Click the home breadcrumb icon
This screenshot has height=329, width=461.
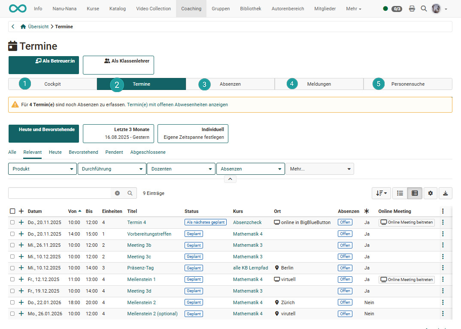click(x=23, y=26)
